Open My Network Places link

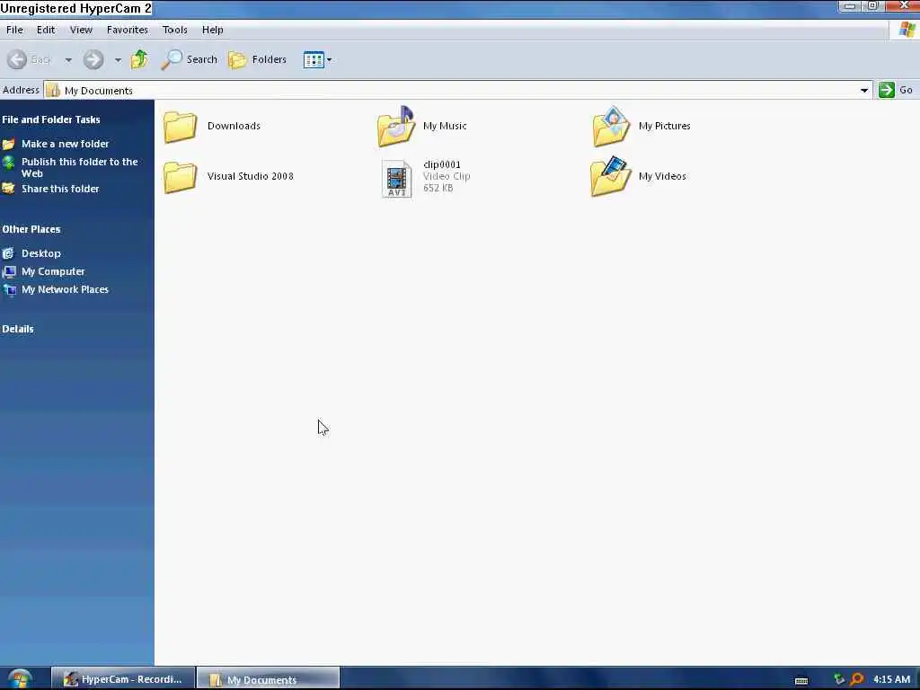tap(65, 289)
